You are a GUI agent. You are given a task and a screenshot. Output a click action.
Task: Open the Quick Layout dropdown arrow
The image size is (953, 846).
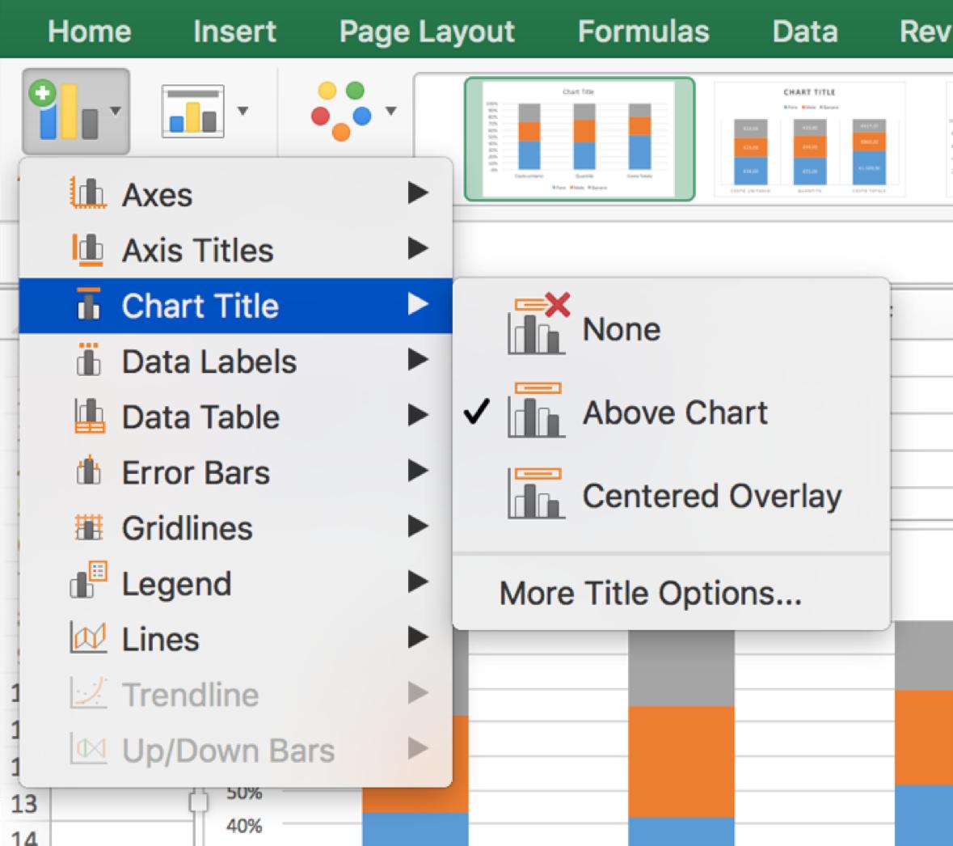point(242,111)
